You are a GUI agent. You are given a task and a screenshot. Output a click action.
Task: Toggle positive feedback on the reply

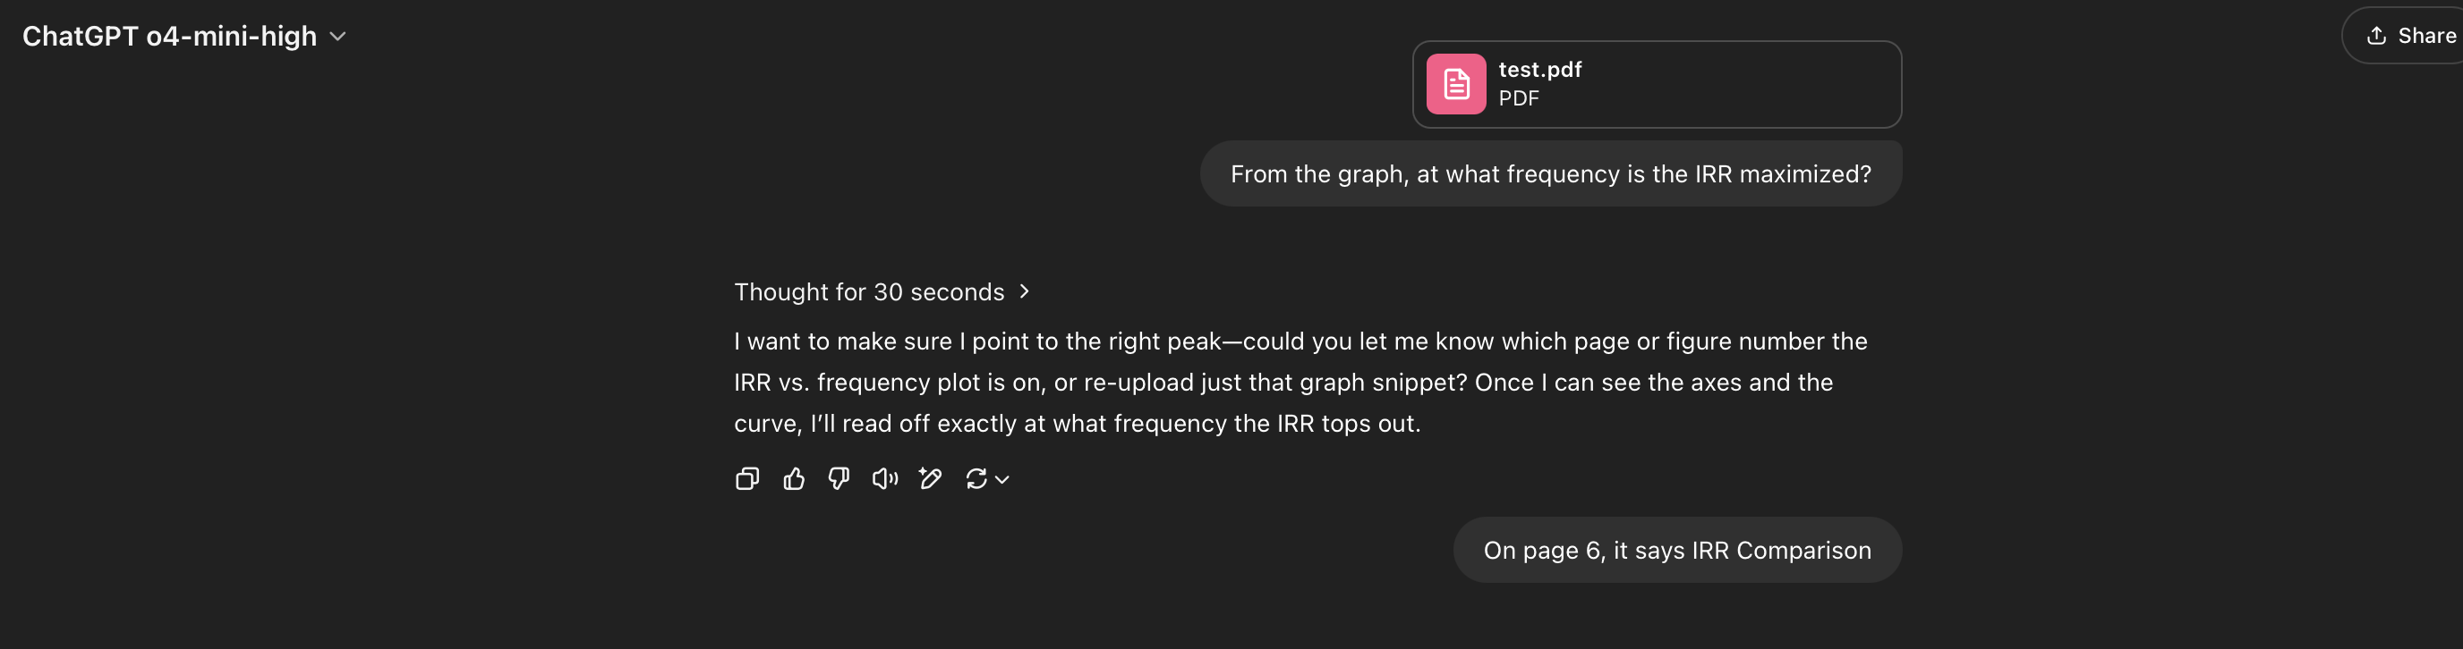(x=793, y=479)
